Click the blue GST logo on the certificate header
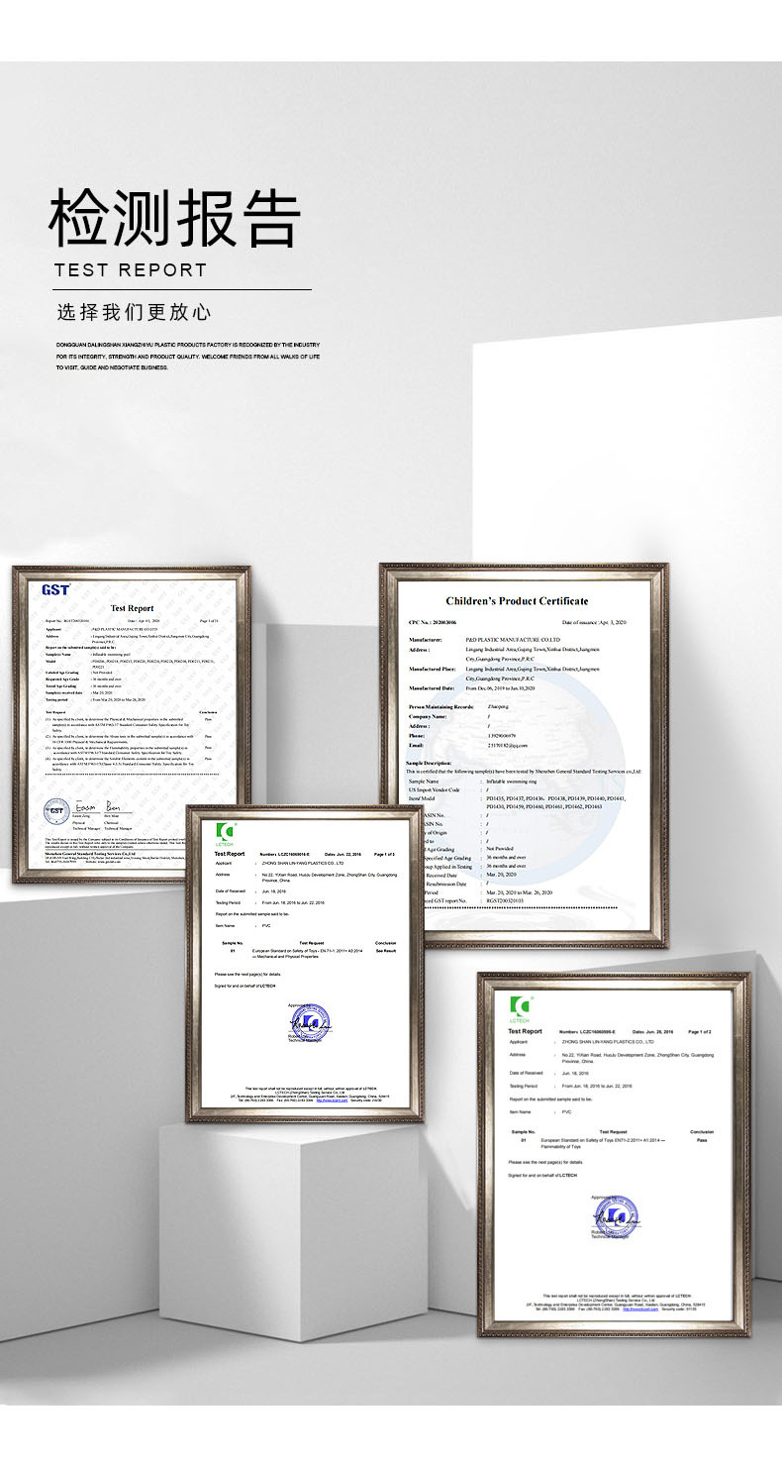This screenshot has width=782, height=1463. click(55, 589)
